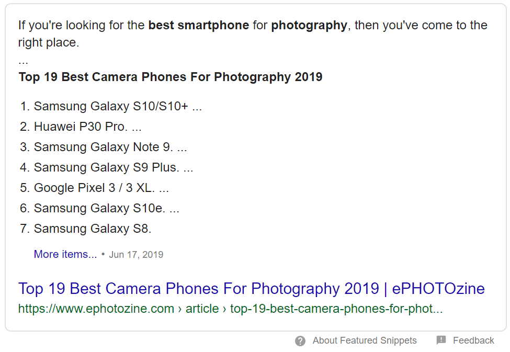The height and width of the screenshot is (352, 510).
Task: Click the Samsung Galaxy S8 item
Action: (86, 229)
